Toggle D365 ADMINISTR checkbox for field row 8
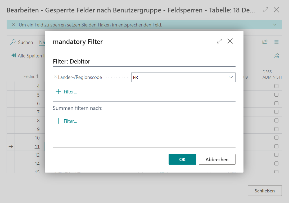Image resolution: width=289 pixels, height=203 pixels. coord(276,120)
